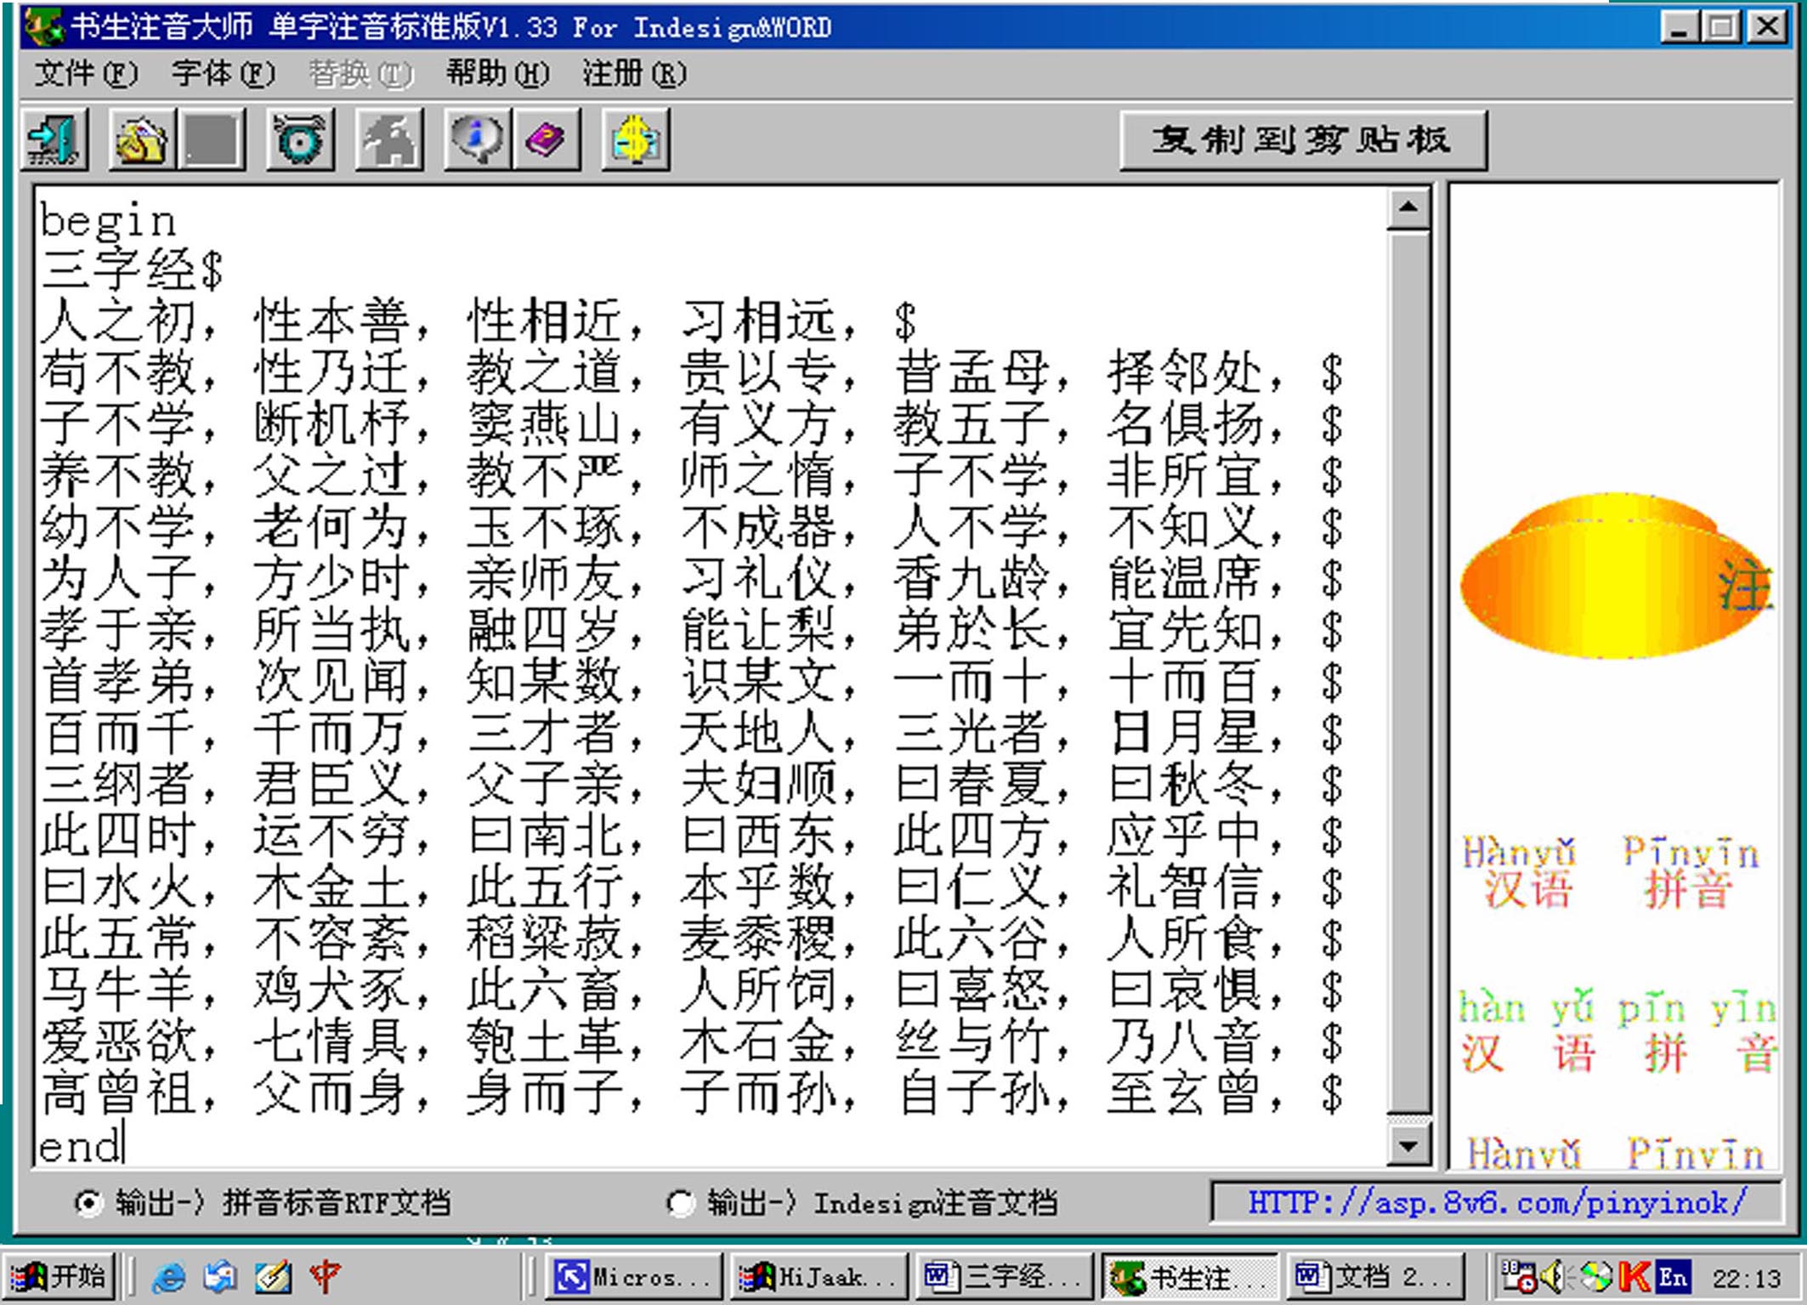Image resolution: width=1807 pixels, height=1305 pixels.
Task: Click the speaker volume tray icon
Action: (x=1553, y=1276)
